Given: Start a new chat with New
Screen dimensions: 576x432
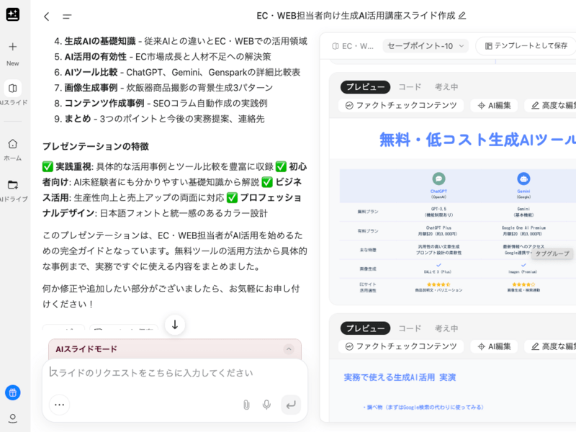Looking at the screenshot, I should tap(13, 53).
